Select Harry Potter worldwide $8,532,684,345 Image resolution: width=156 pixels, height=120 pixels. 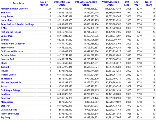(113, 17)
